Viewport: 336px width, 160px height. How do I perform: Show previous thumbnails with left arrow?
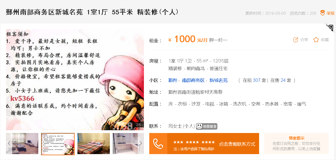tap(9, 143)
